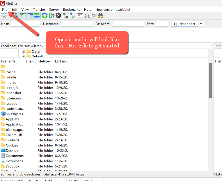
Task: Select the .websiteau... folder row
Action: click(36, 109)
